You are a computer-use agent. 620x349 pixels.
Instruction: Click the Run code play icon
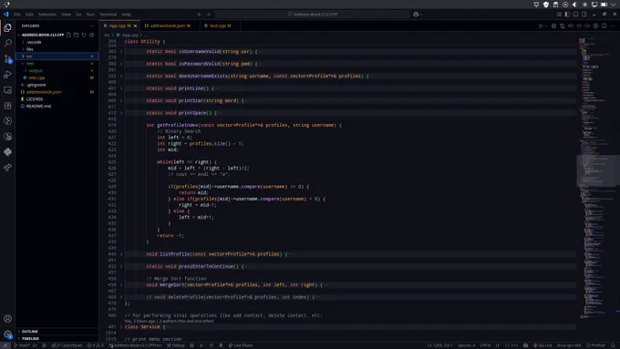click(x=541, y=26)
